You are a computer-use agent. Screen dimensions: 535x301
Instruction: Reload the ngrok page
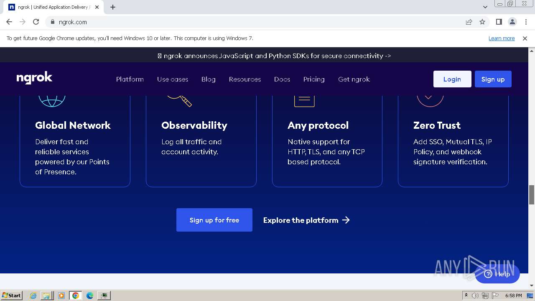click(x=36, y=22)
